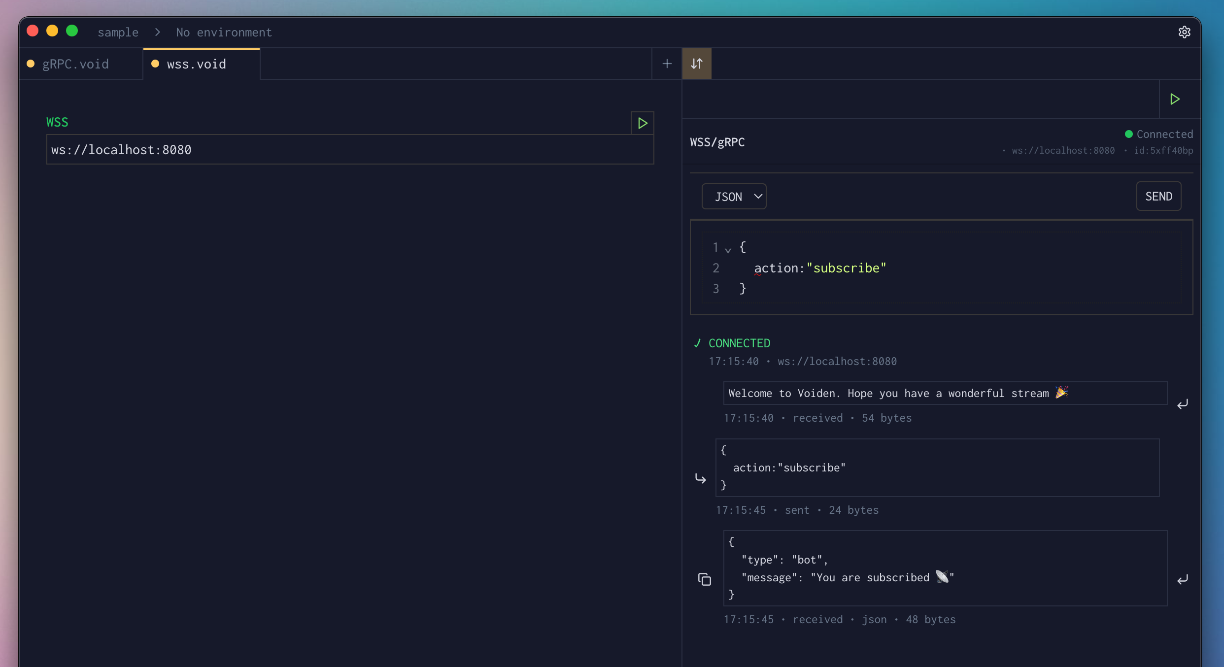
Task: Click the split-panel arrows icon beside tabs
Action: tap(696, 63)
